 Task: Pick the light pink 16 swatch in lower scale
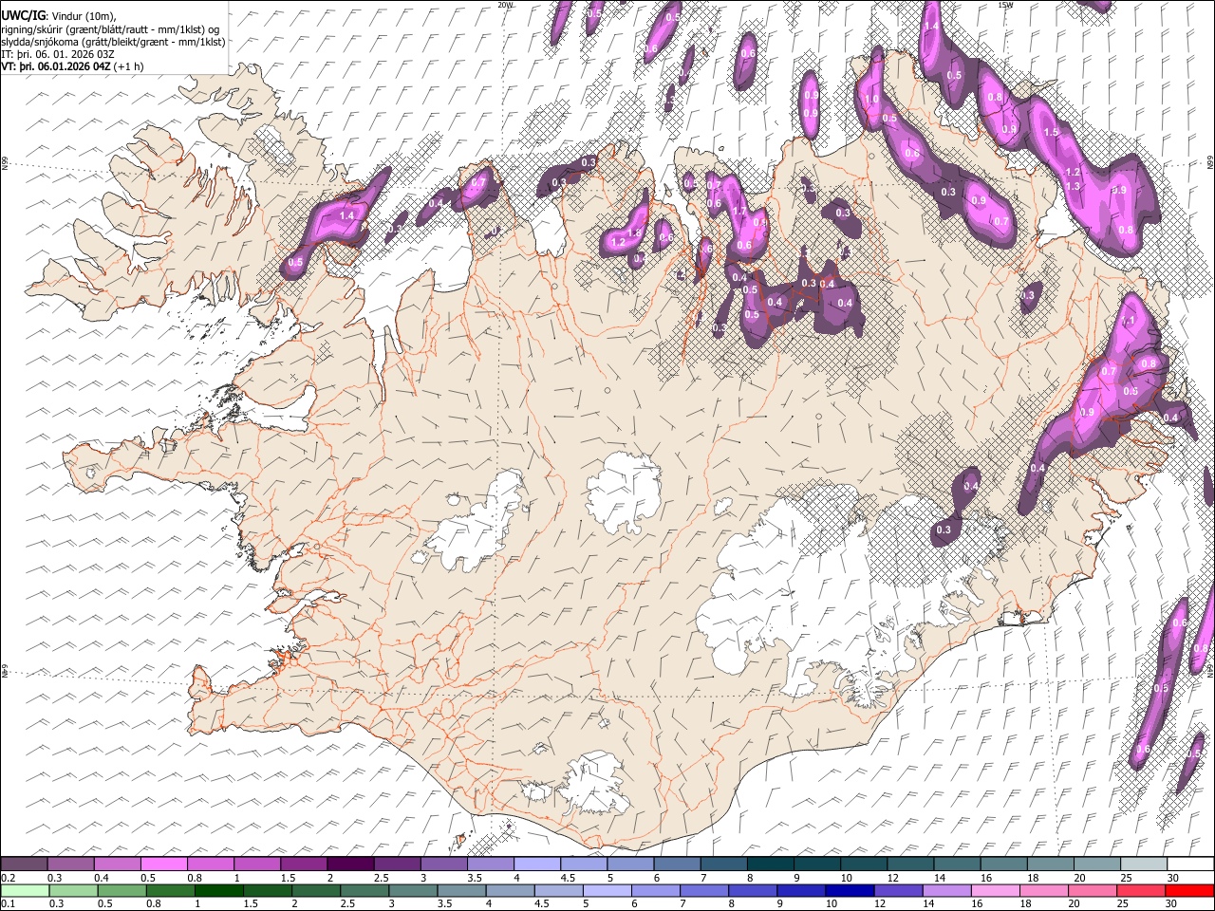click(995, 890)
